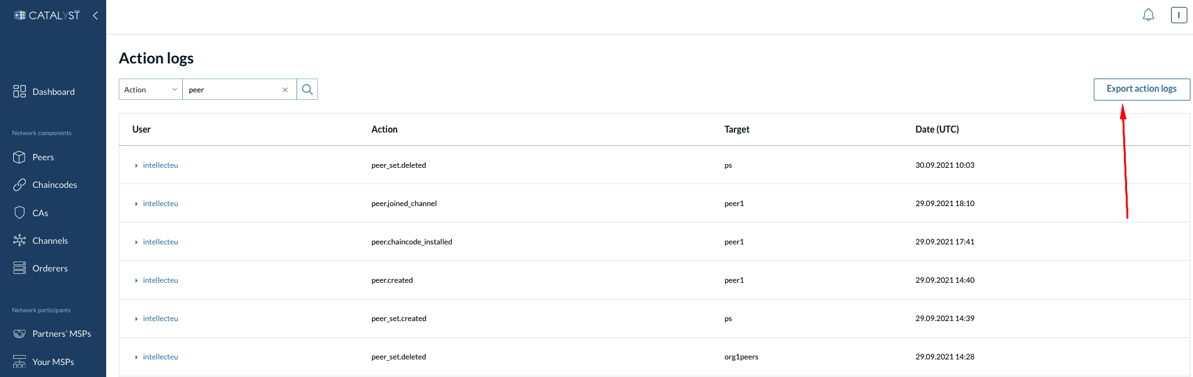Click the Action logs page heading
1193x377 pixels.
156,58
